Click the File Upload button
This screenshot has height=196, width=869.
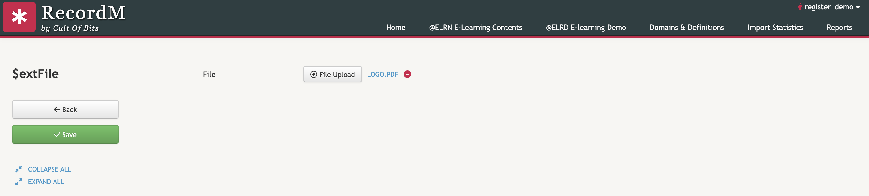[332, 74]
